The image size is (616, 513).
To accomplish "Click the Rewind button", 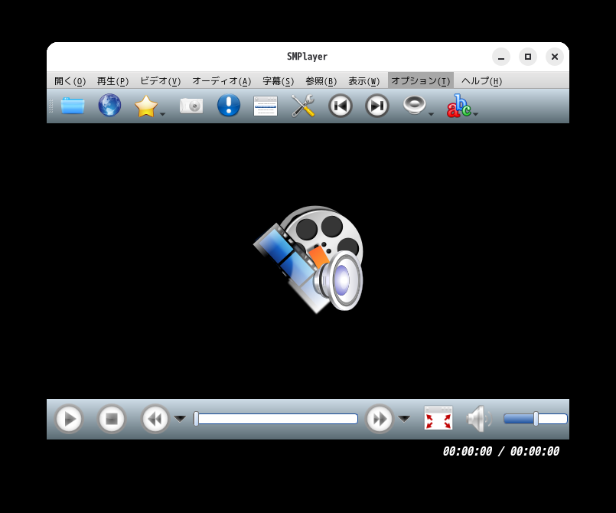I will point(155,419).
